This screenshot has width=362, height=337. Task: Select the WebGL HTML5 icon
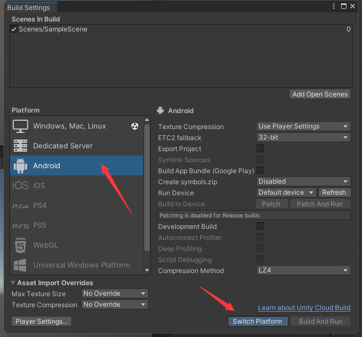coord(20,245)
